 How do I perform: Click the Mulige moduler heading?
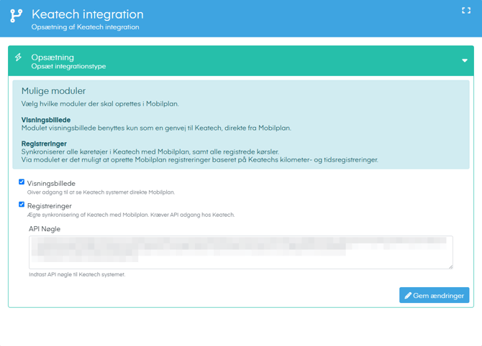[x=53, y=90]
